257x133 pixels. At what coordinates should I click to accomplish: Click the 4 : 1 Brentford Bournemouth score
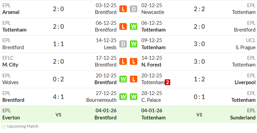click(58, 97)
